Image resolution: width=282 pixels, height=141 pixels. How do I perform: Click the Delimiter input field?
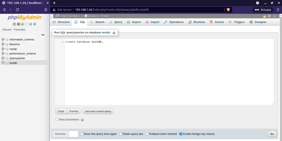73,134
